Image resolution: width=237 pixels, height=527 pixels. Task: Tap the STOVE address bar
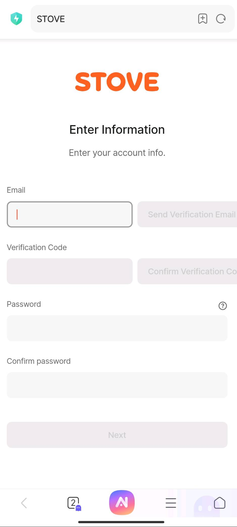(x=114, y=19)
